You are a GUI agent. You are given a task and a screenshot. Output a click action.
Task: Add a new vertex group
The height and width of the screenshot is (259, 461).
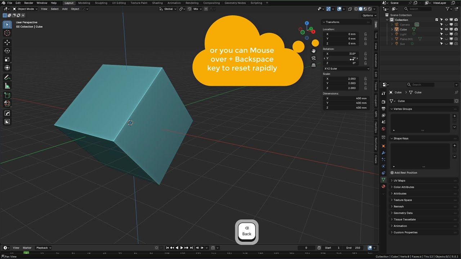(x=455, y=116)
